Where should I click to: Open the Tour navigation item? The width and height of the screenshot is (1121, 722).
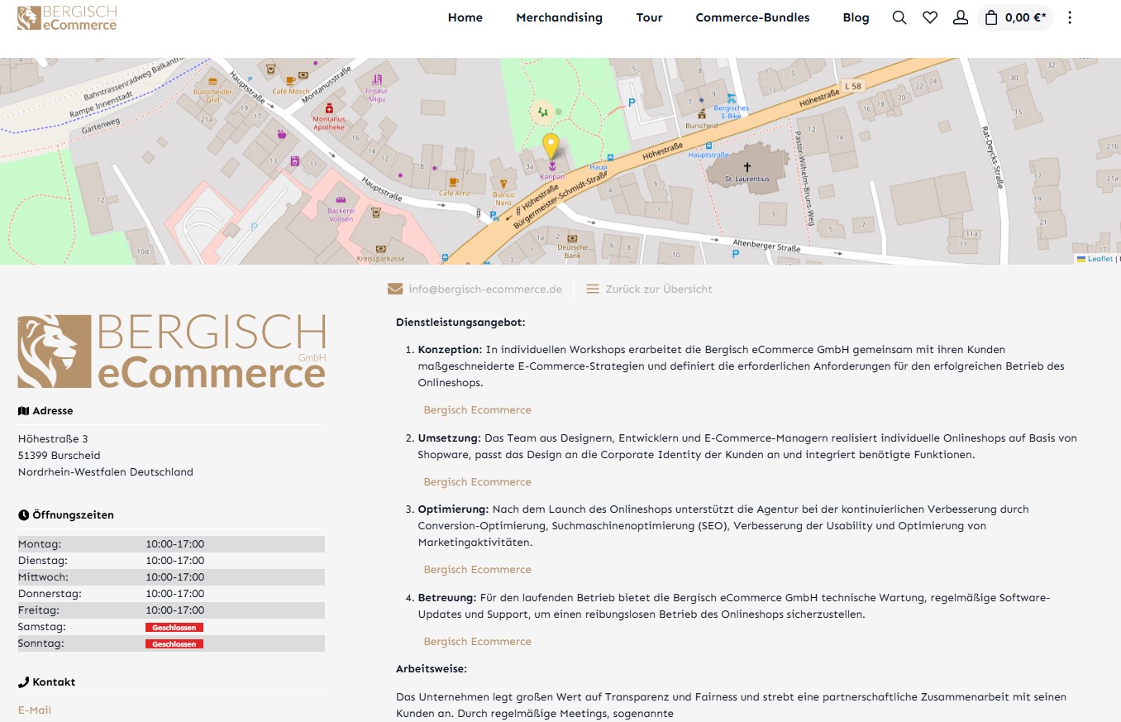(649, 17)
